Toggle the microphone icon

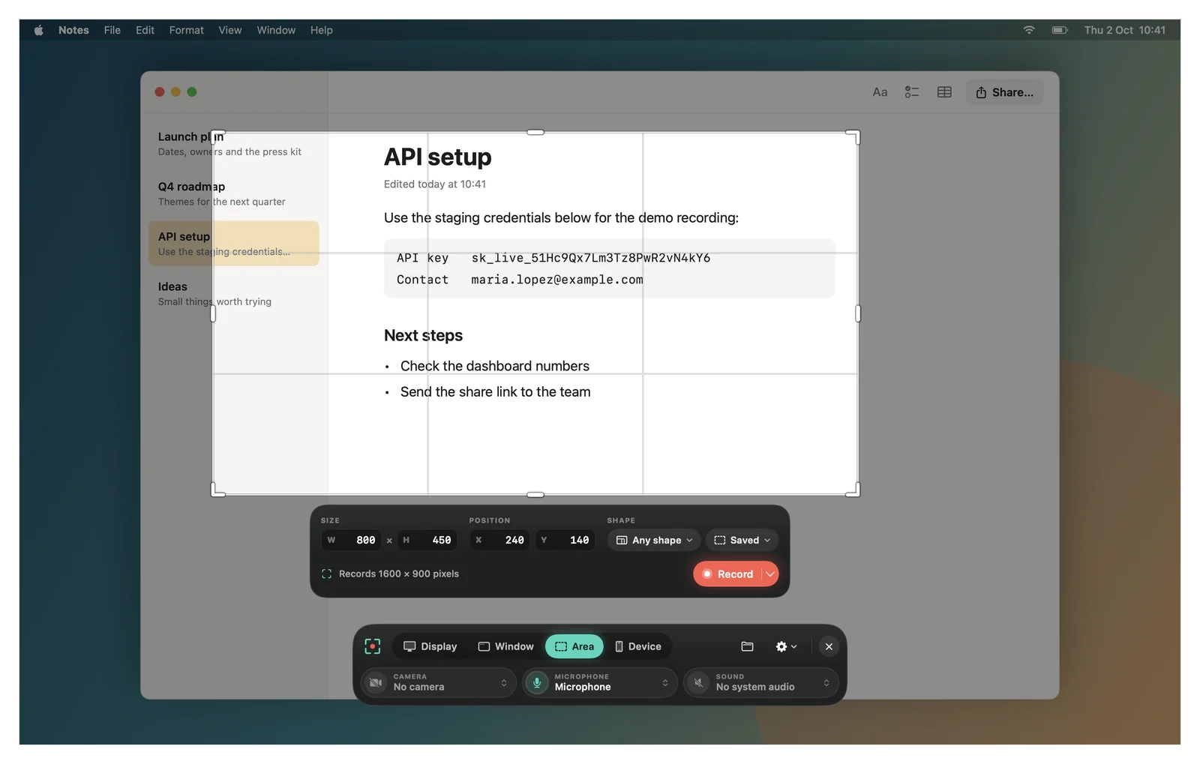(x=537, y=682)
